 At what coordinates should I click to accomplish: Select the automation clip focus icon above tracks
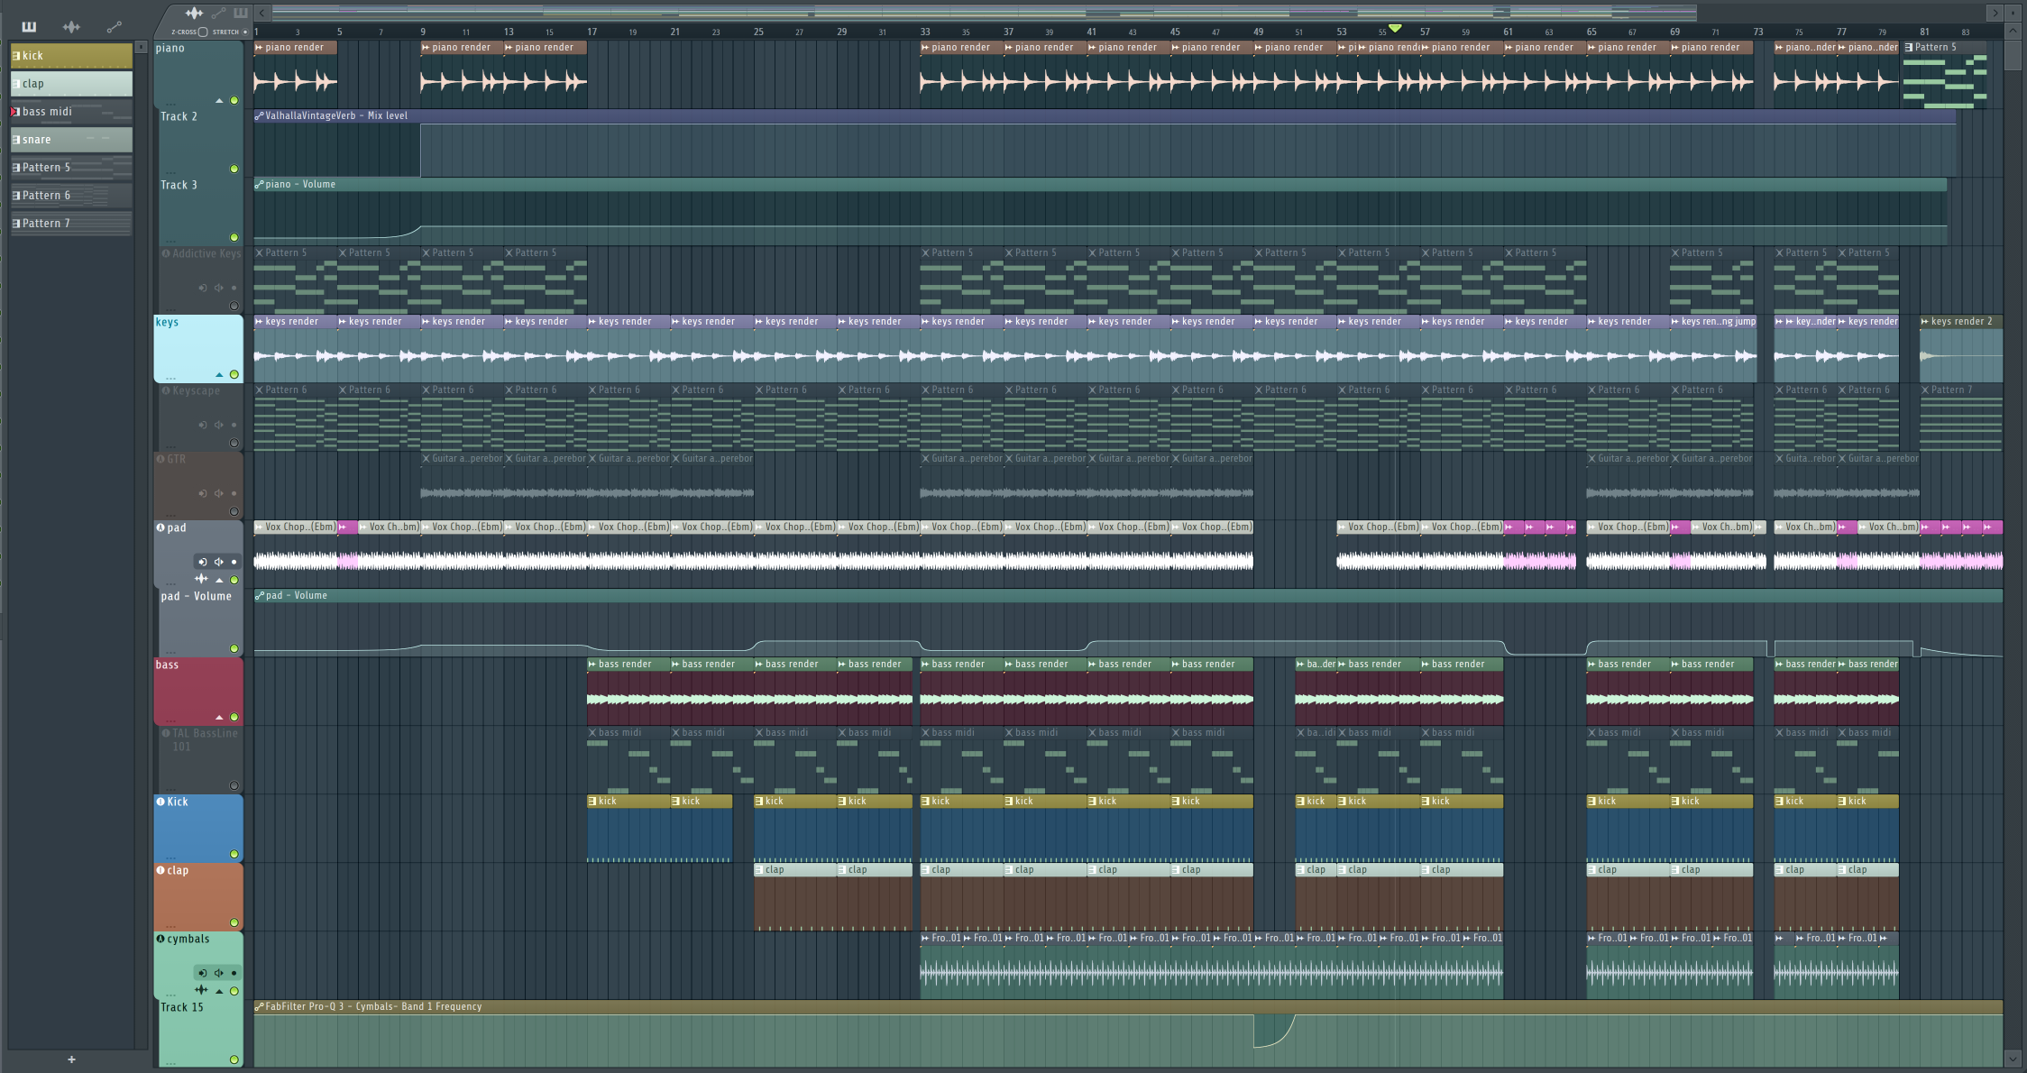coord(218,14)
